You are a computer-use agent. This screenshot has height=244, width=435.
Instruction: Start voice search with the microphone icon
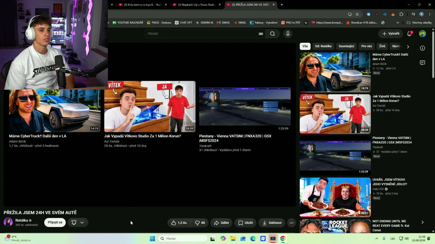[x=288, y=34]
